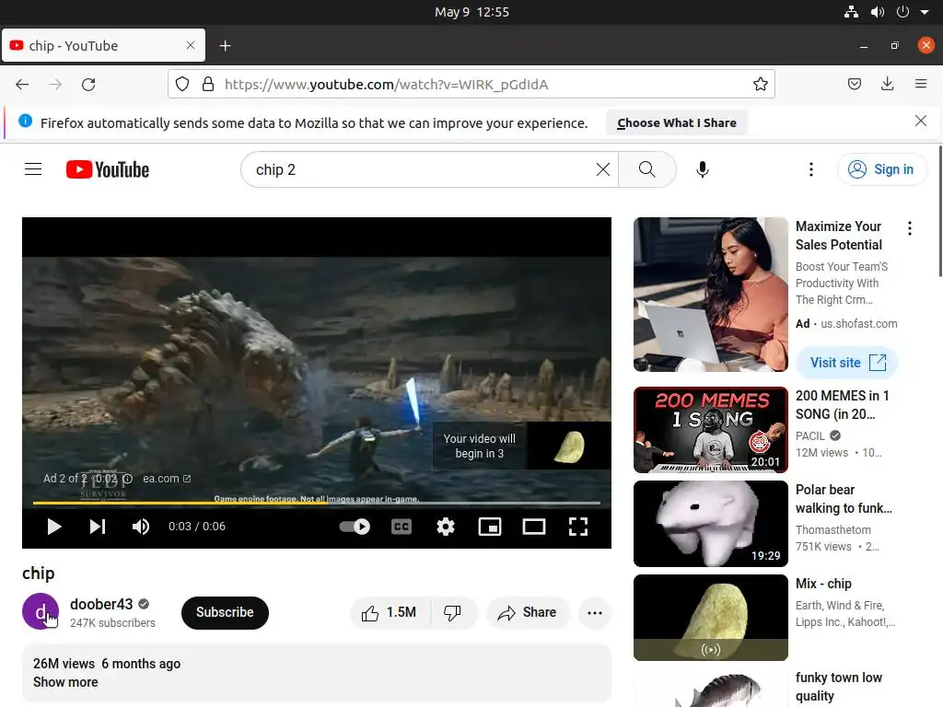The height and width of the screenshot is (707, 943).
Task: Reload the current page
Action: (88, 84)
